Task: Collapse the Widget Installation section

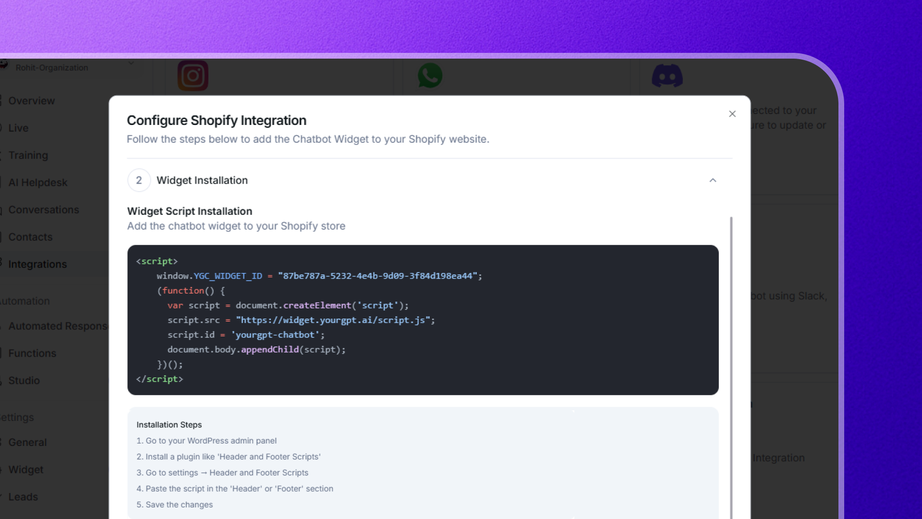Action: tap(713, 180)
